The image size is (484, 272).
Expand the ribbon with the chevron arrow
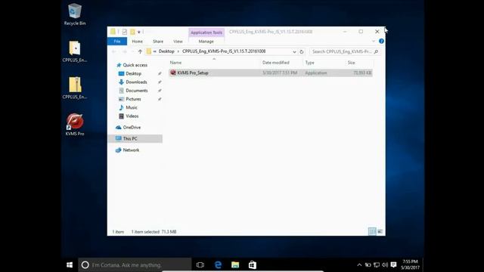(x=374, y=41)
